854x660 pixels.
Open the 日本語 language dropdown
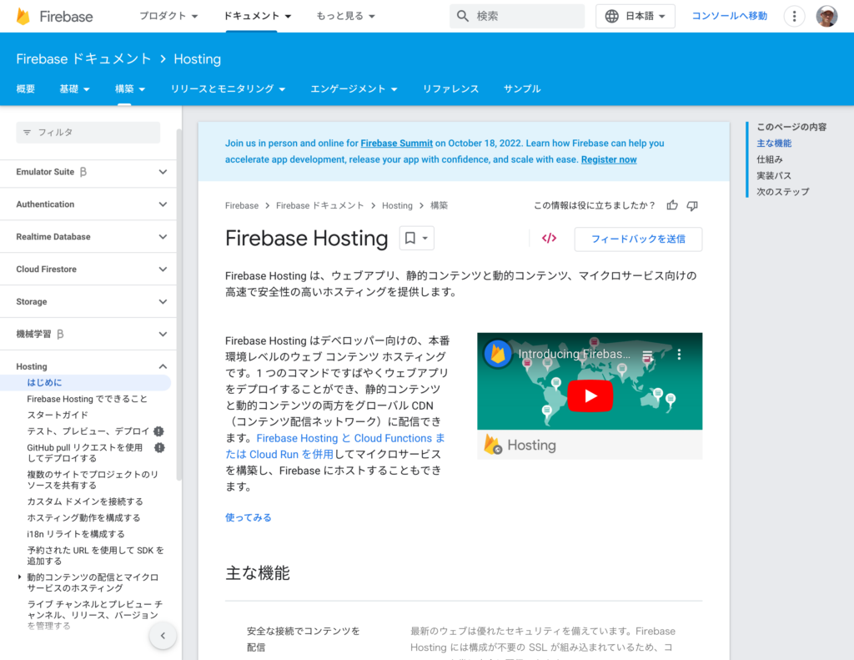point(635,16)
